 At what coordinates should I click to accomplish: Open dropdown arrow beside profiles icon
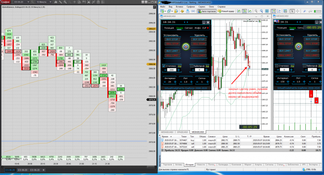pyautogui.click(x=173, y=11)
